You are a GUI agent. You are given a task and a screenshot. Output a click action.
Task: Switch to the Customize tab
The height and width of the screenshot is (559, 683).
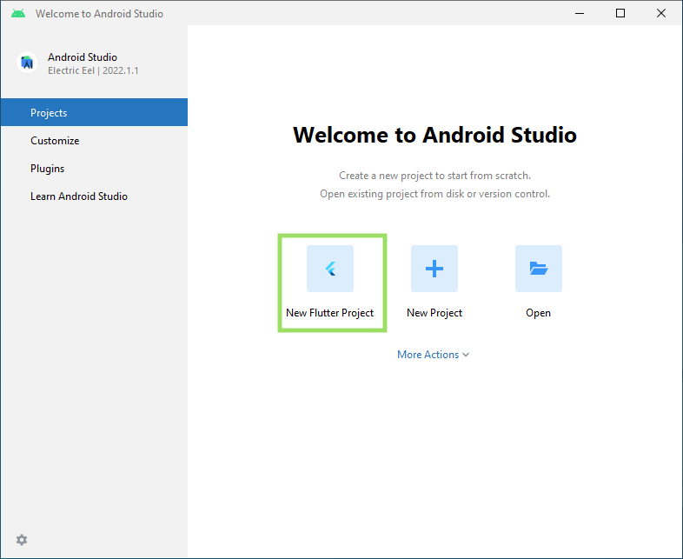[x=94, y=140]
